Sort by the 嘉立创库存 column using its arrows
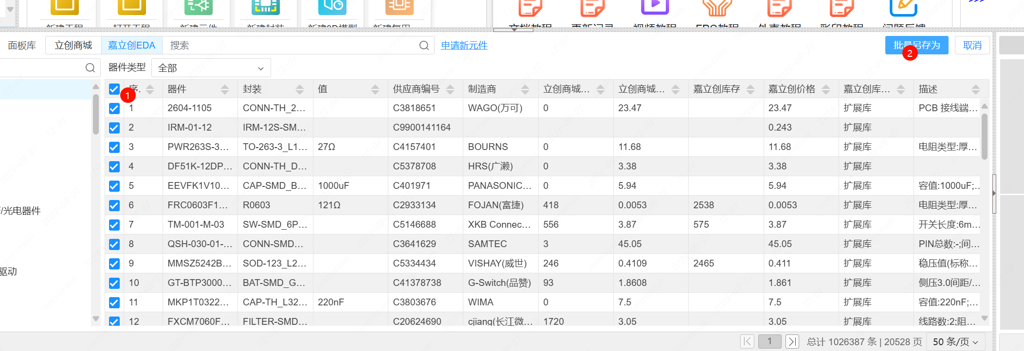Viewport: 1024px width, 351px height. (x=750, y=89)
